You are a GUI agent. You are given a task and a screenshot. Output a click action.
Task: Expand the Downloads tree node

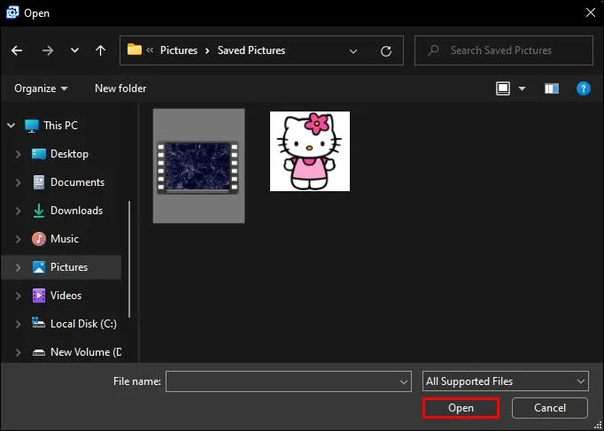coord(18,211)
